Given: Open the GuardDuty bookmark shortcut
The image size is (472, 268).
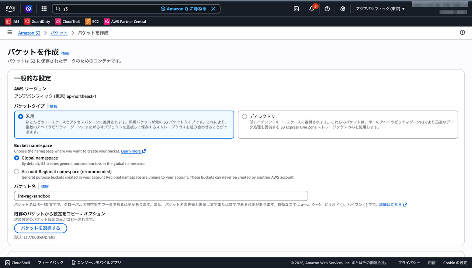Looking at the screenshot, I should tap(37, 22).
